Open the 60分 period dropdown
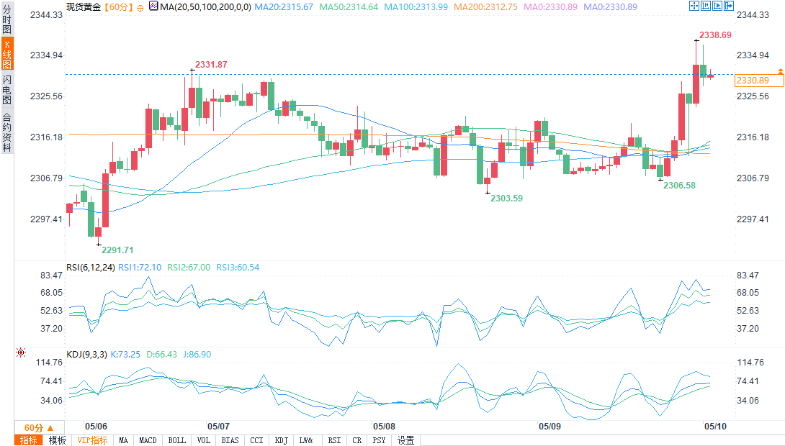Image resolution: width=785 pixels, height=446 pixels. point(39,427)
